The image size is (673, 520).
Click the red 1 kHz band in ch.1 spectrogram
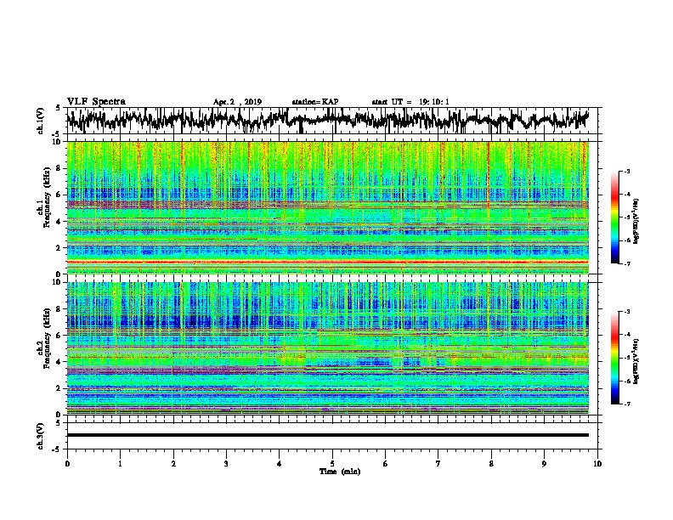click(327, 262)
